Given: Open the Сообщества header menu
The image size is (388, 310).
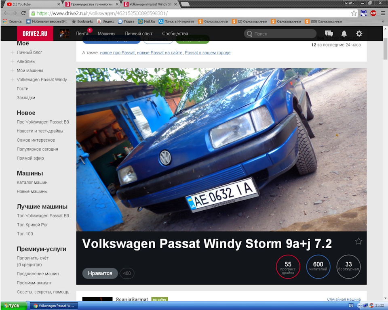Looking at the screenshot, I should (175, 34).
